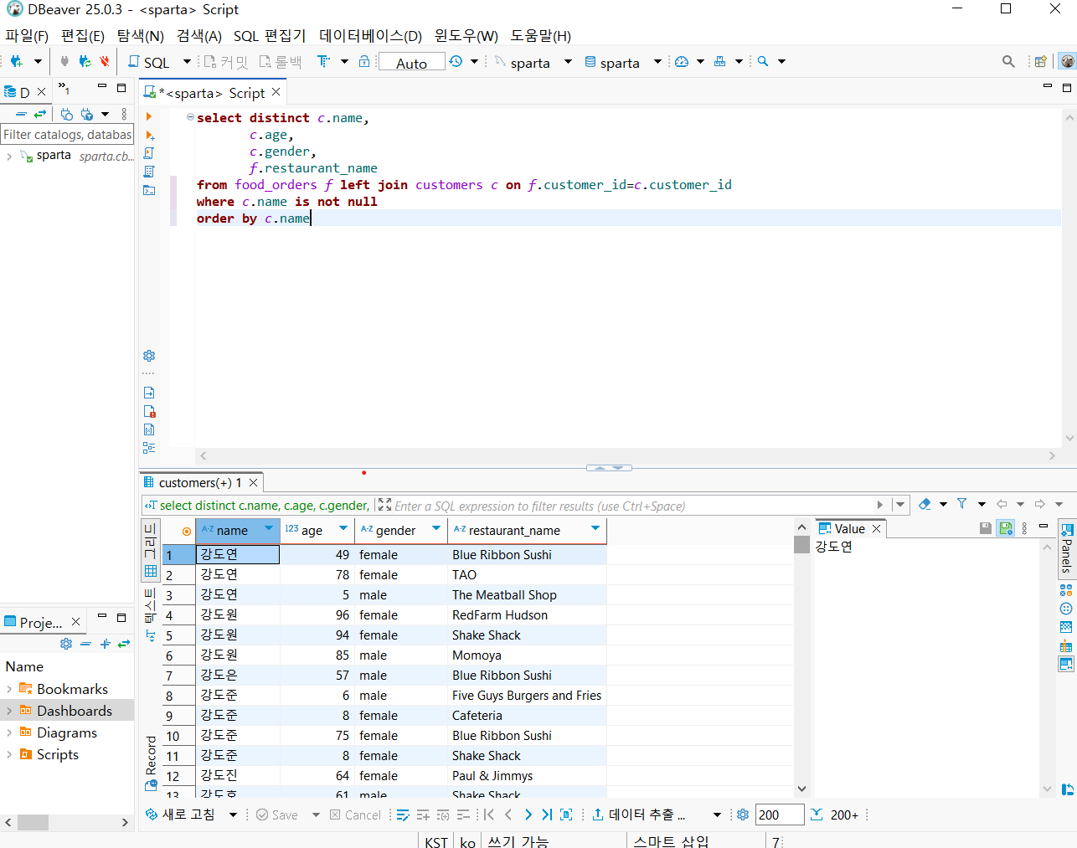Open data export dropdown arrow
The width and height of the screenshot is (1077, 848).
tap(717, 815)
